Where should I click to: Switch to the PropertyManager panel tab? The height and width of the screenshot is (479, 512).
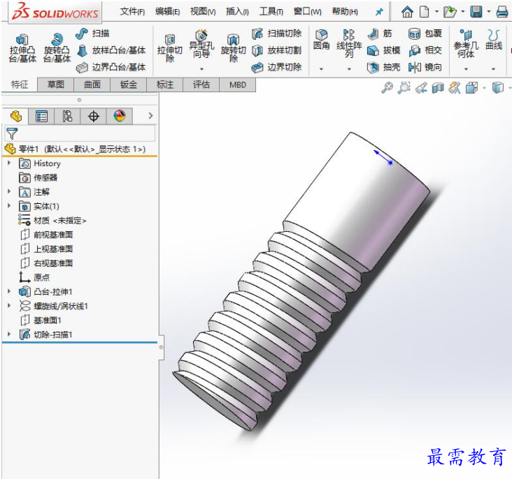point(41,116)
